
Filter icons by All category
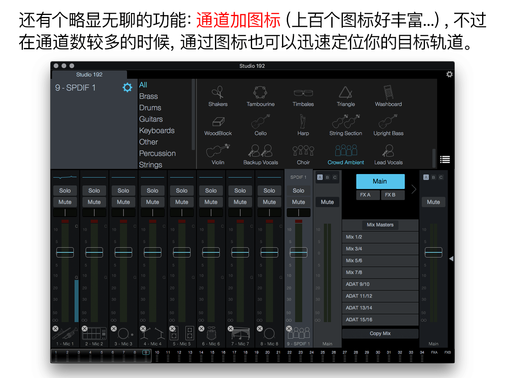click(143, 85)
